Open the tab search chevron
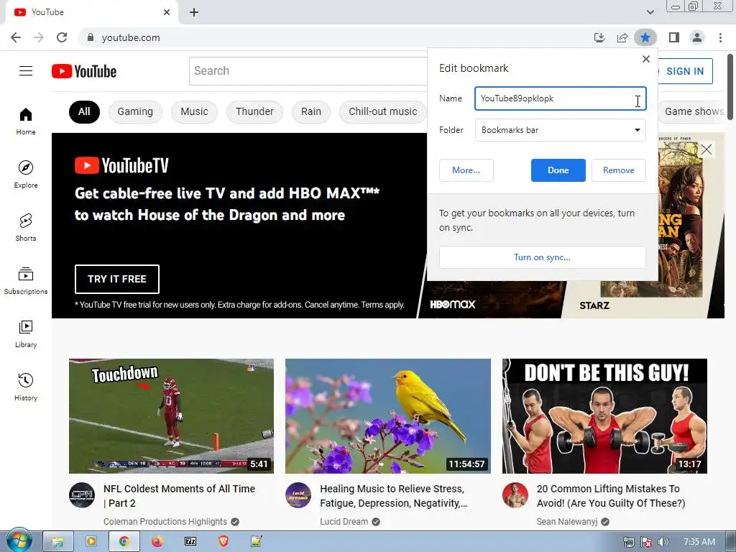Viewport: 736px width, 552px height. 650,12
